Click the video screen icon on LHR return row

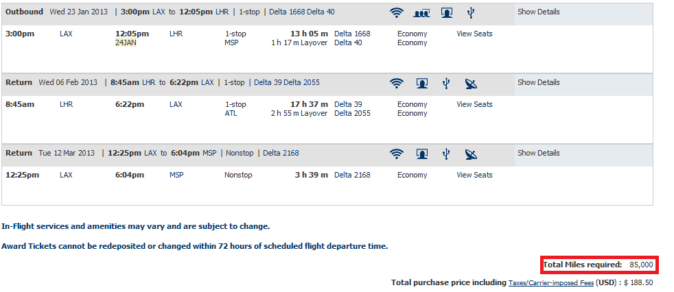click(422, 84)
